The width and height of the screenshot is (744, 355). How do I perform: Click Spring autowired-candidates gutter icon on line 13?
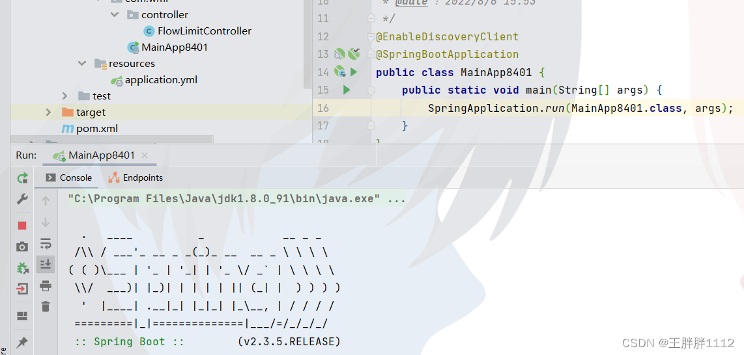click(x=354, y=53)
